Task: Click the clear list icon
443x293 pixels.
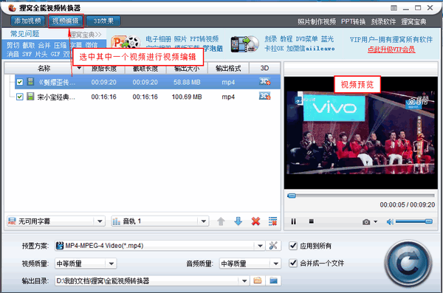Action: 272,221
